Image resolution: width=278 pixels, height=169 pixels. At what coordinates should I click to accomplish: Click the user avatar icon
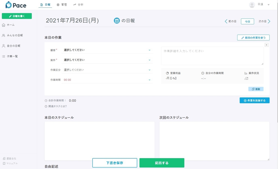point(252,5)
